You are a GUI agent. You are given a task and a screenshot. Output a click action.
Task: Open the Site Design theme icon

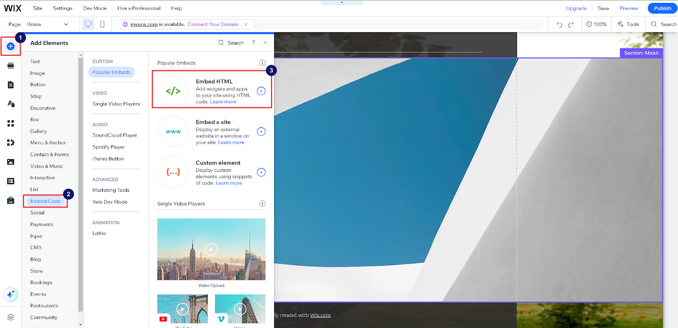[11, 104]
